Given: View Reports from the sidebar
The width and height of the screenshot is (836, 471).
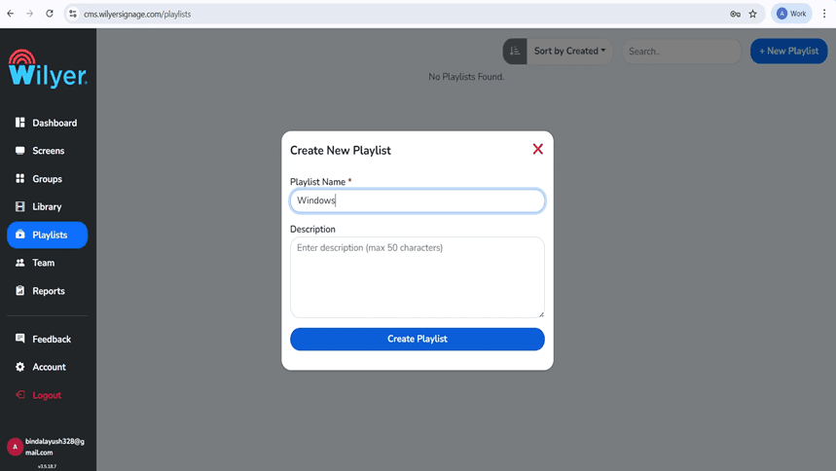Looking at the screenshot, I should pyautogui.click(x=47, y=291).
